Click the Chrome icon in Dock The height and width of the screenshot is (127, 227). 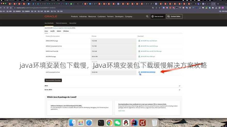pyautogui.click(x=109, y=123)
